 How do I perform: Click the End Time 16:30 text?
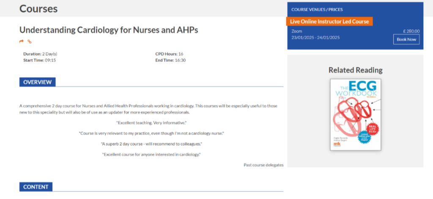(x=170, y=60)
